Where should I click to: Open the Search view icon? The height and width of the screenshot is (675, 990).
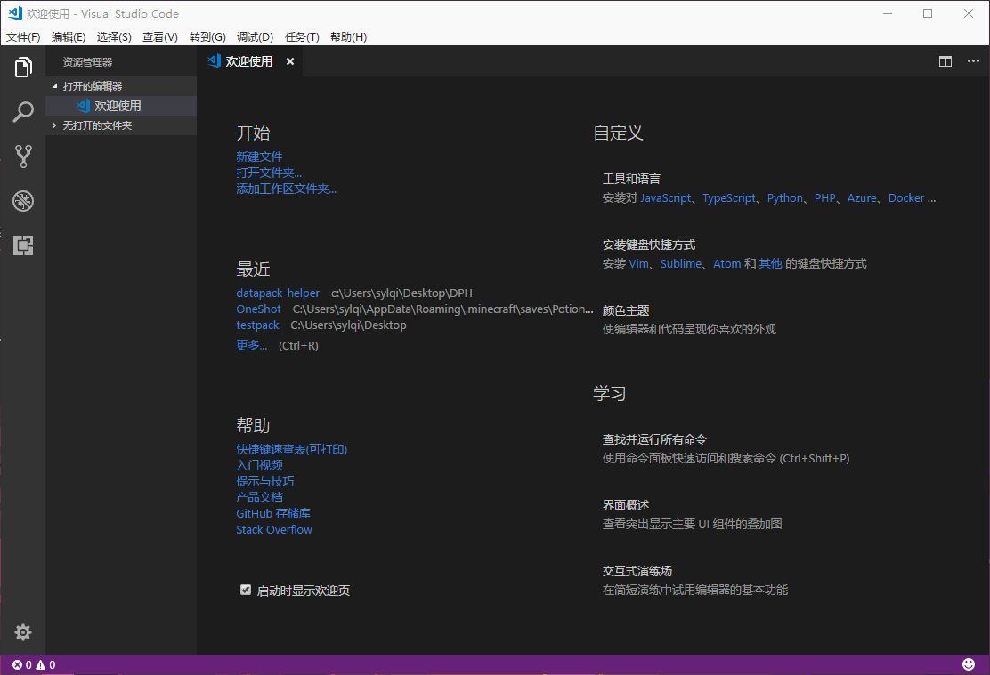[23, 112]
